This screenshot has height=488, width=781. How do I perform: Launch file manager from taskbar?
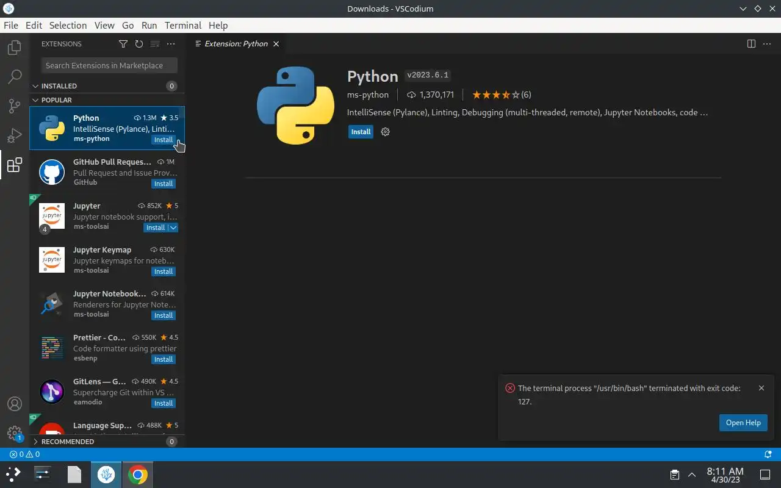pyautogui.click(x=74, y=474)
